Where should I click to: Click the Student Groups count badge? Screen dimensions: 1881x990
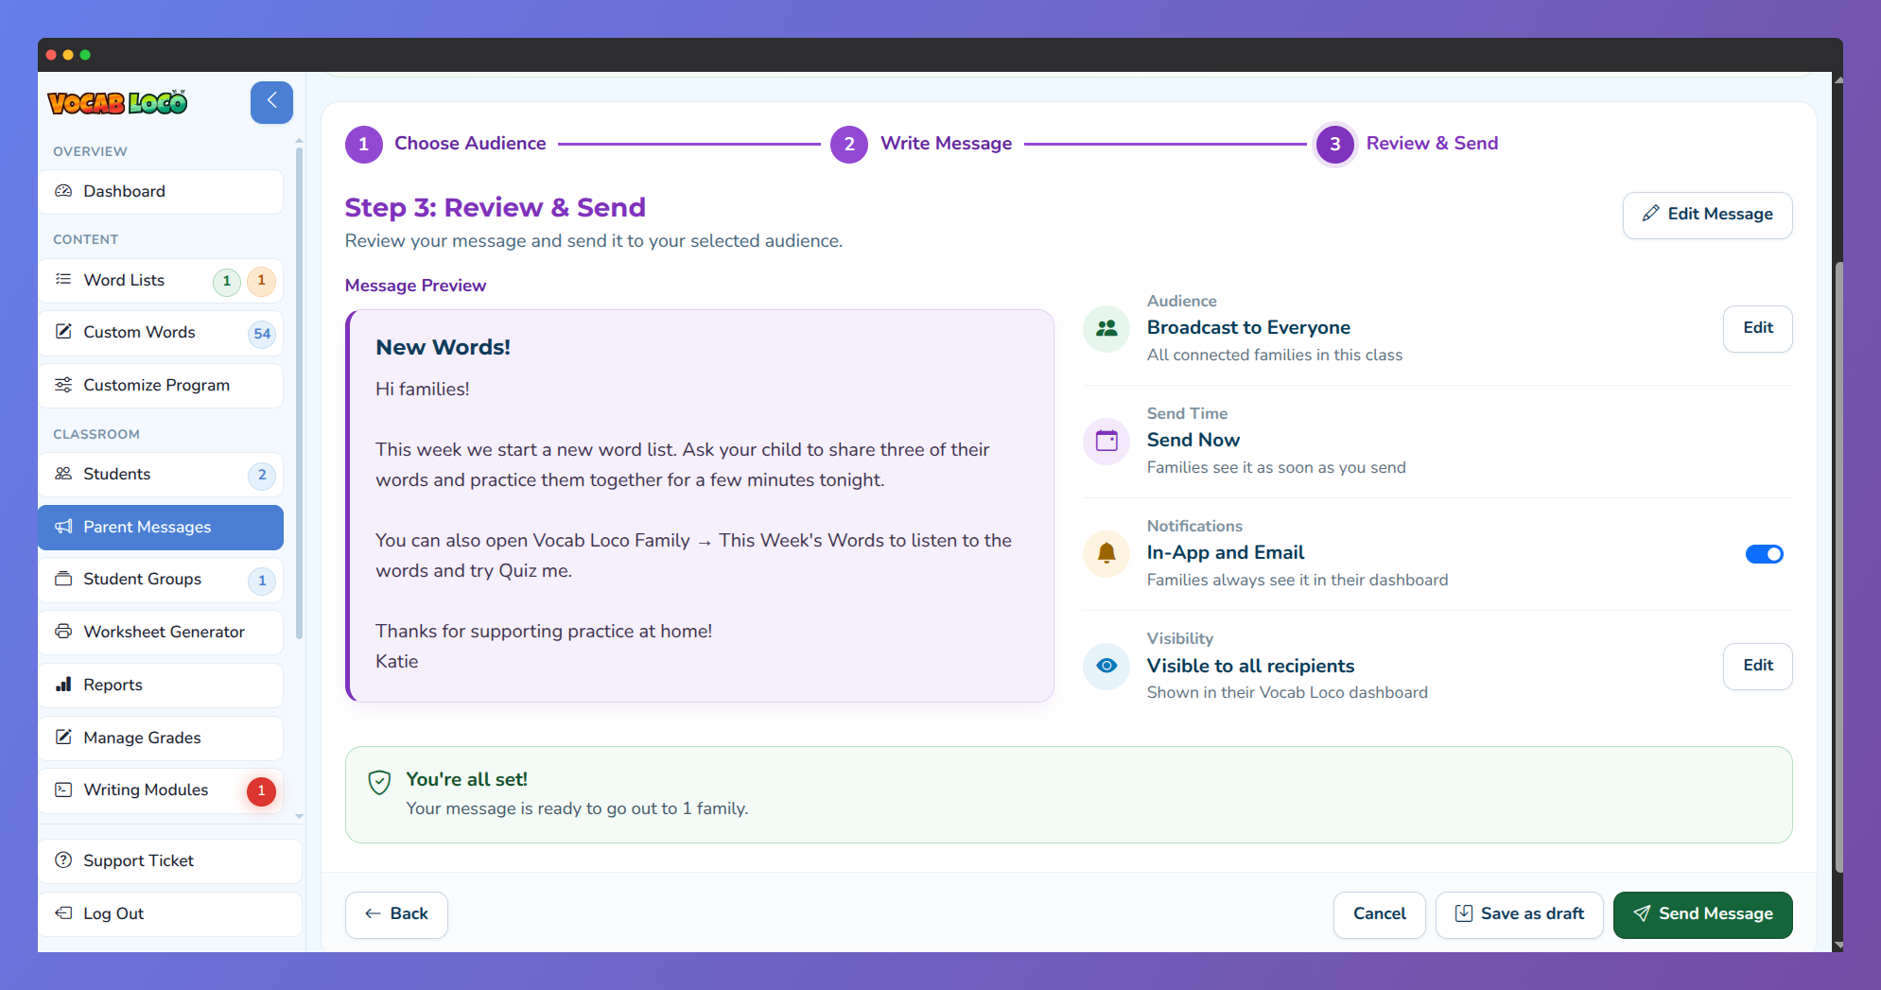[262, 581]
